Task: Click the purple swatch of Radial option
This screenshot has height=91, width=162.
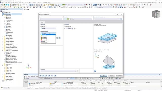Action: pyautogui.click(x=42, y=41)
